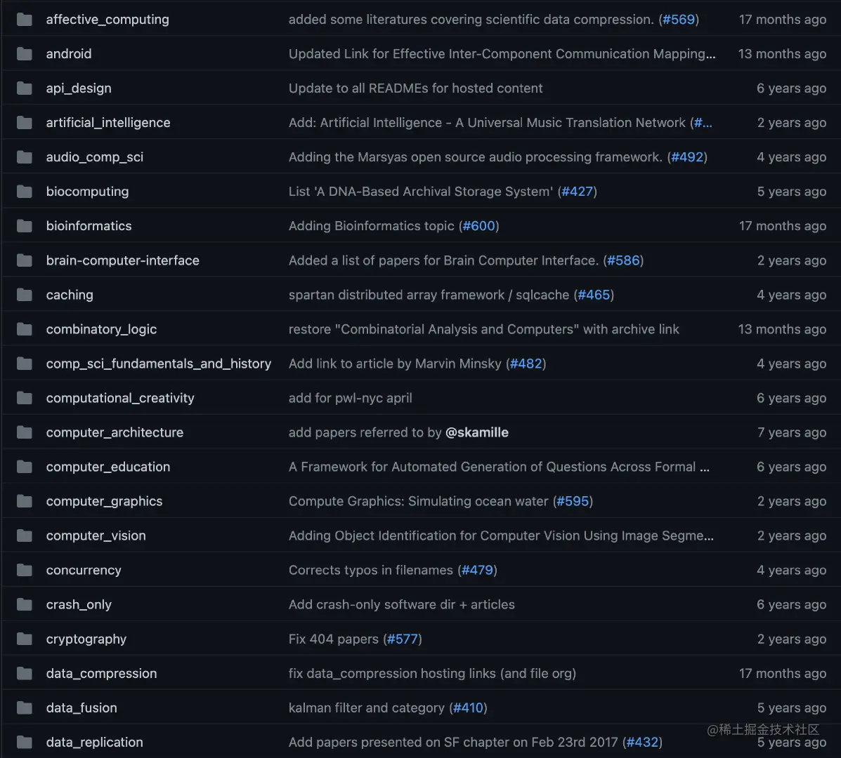Click folder icon beside computer_education
Screen dimensions: 841x758
(24, 467)
